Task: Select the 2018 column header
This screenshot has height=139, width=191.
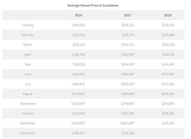Action: (168, 15)
